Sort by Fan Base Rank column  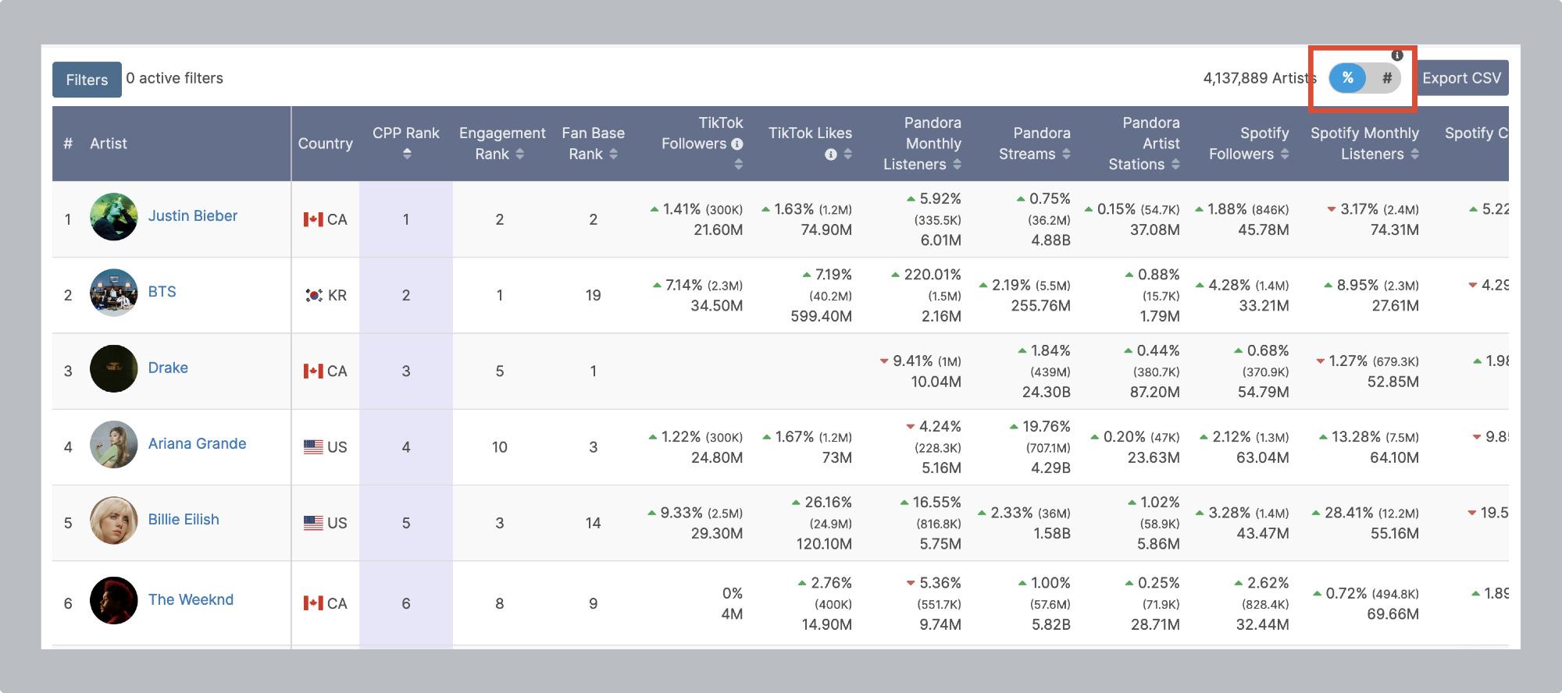click(613, 154)
